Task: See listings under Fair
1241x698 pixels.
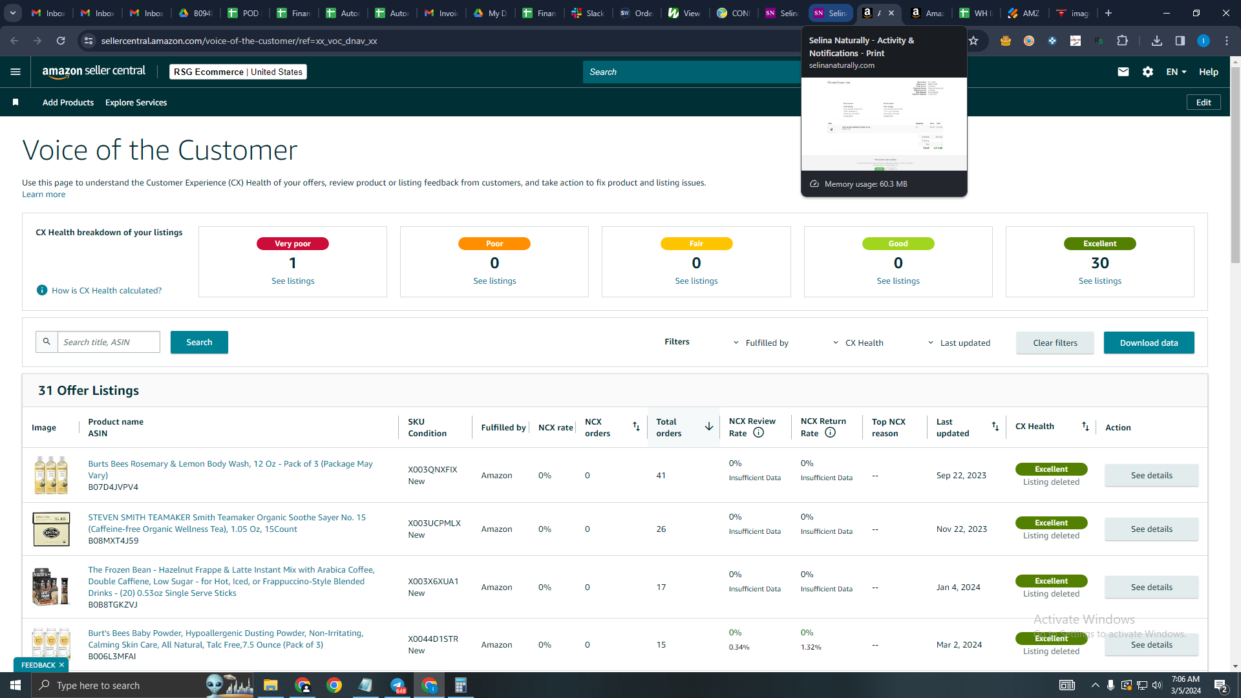Action: [x=696, y=280]
